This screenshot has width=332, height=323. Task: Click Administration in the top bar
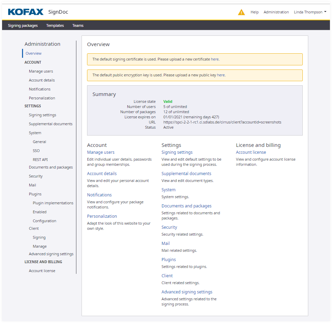click(x=276, y=12)
